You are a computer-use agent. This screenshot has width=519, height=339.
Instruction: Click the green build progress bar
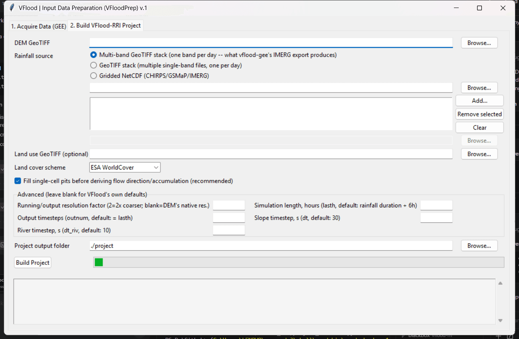click(299, 262)
